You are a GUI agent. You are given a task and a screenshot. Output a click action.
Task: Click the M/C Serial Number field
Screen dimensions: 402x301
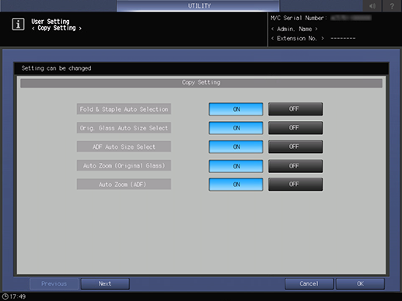tap(321, 18)
